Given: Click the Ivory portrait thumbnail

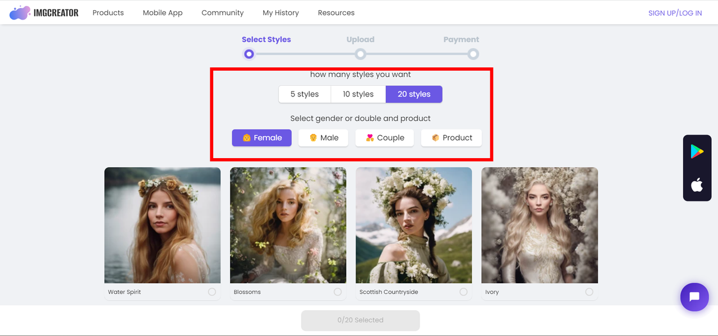Looking at the screenshot, I should tap(540, 225).
